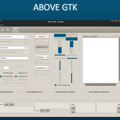This screenshot has height=120, width=120.
Task: Click the list's vertical scrollbar
Action: tap(119, 59)
